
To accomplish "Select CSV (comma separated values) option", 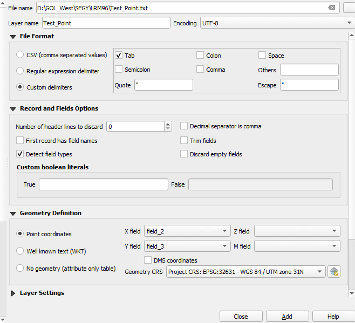I will pyautogui.click(x=21, y=55).
